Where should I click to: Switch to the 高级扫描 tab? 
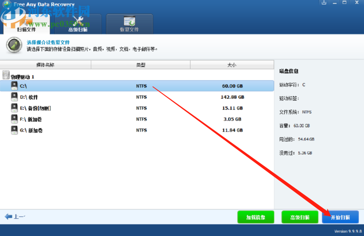[x=78, y=24]
